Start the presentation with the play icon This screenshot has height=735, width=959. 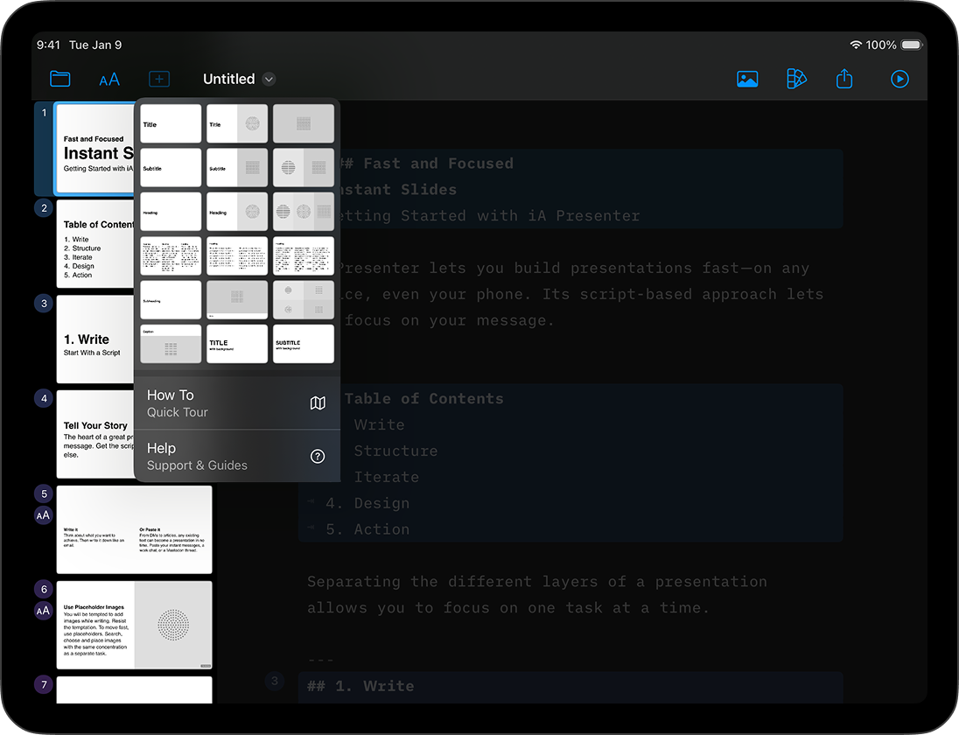(899, 79)
